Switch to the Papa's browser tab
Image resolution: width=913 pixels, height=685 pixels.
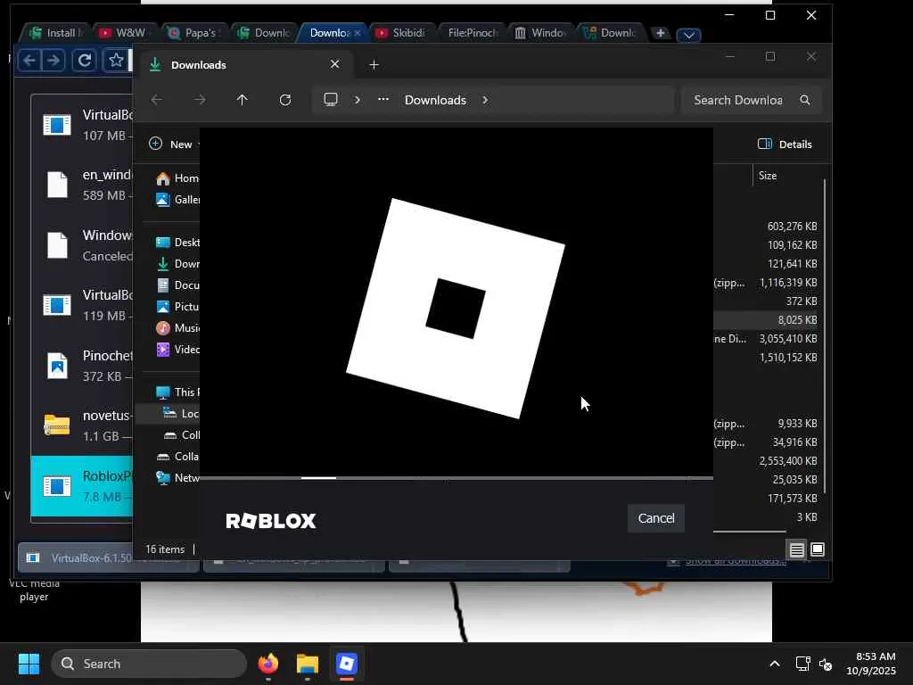pyautogui.click(x=194, y=33)
